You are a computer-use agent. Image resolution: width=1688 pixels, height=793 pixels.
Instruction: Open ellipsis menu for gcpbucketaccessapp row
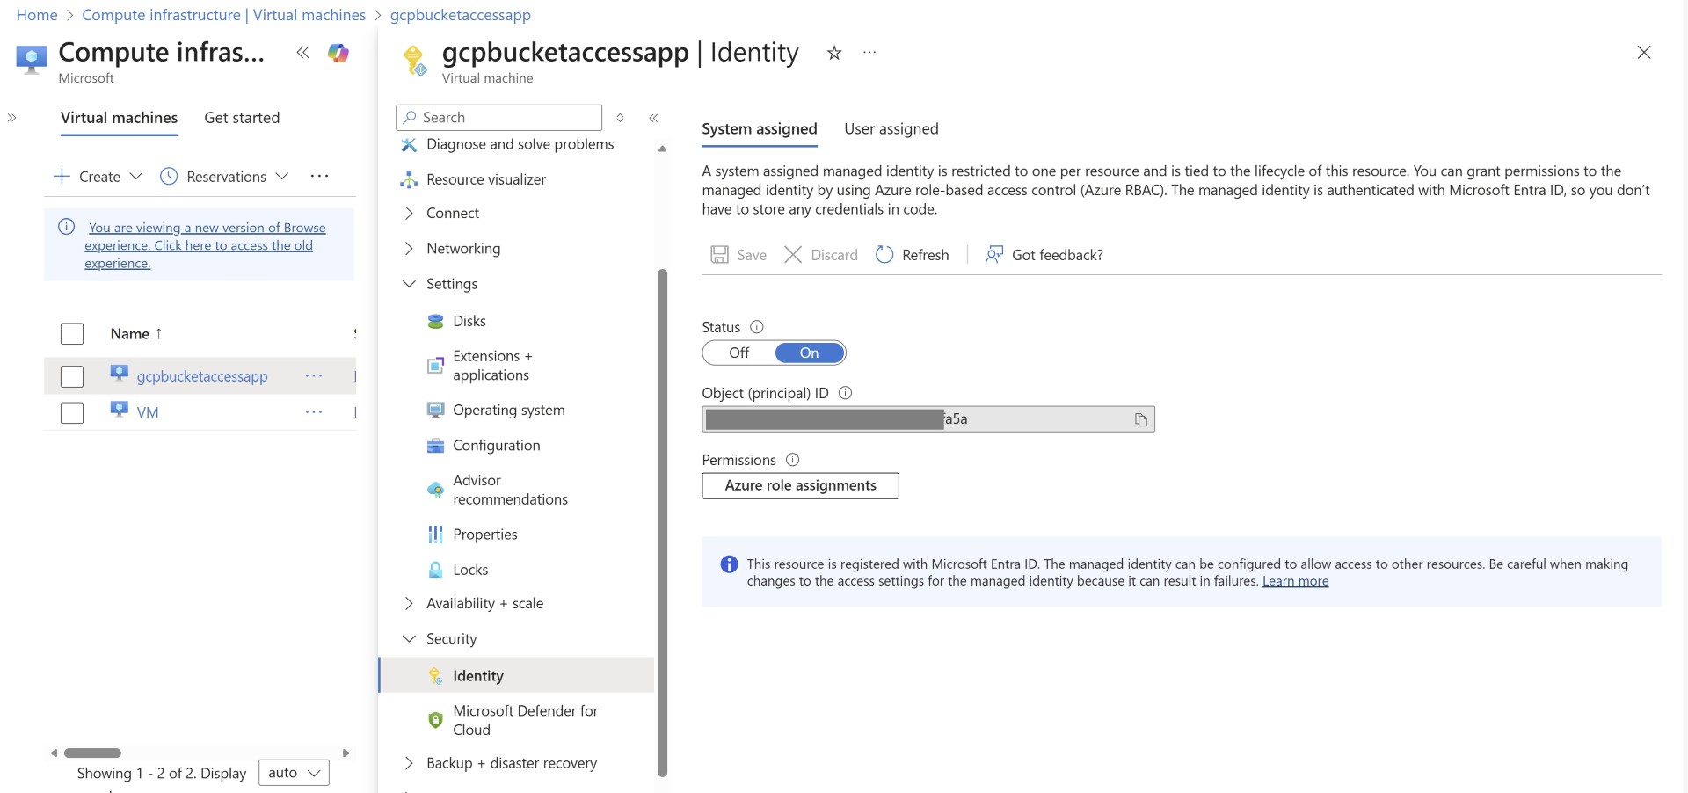coord(314,375)
